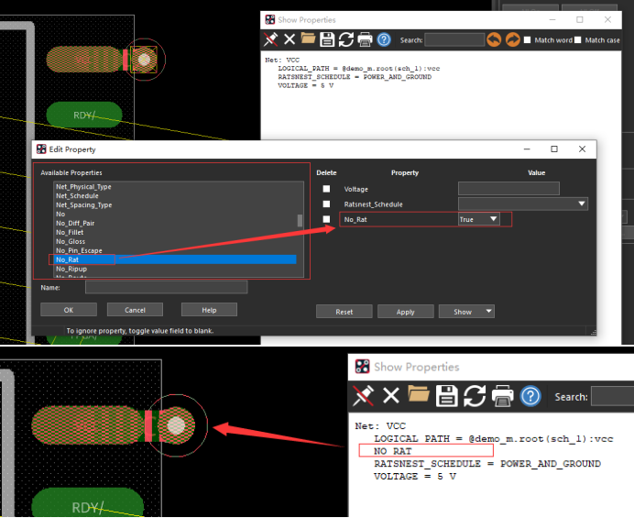Maximize the Edit Property window
The image size is (634, 518).
click(x=554, y=149)
